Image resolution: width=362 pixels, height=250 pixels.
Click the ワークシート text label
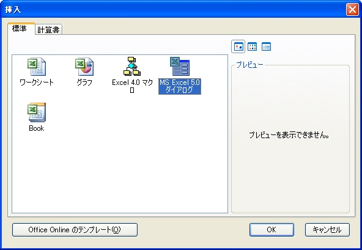click(37, 83)
